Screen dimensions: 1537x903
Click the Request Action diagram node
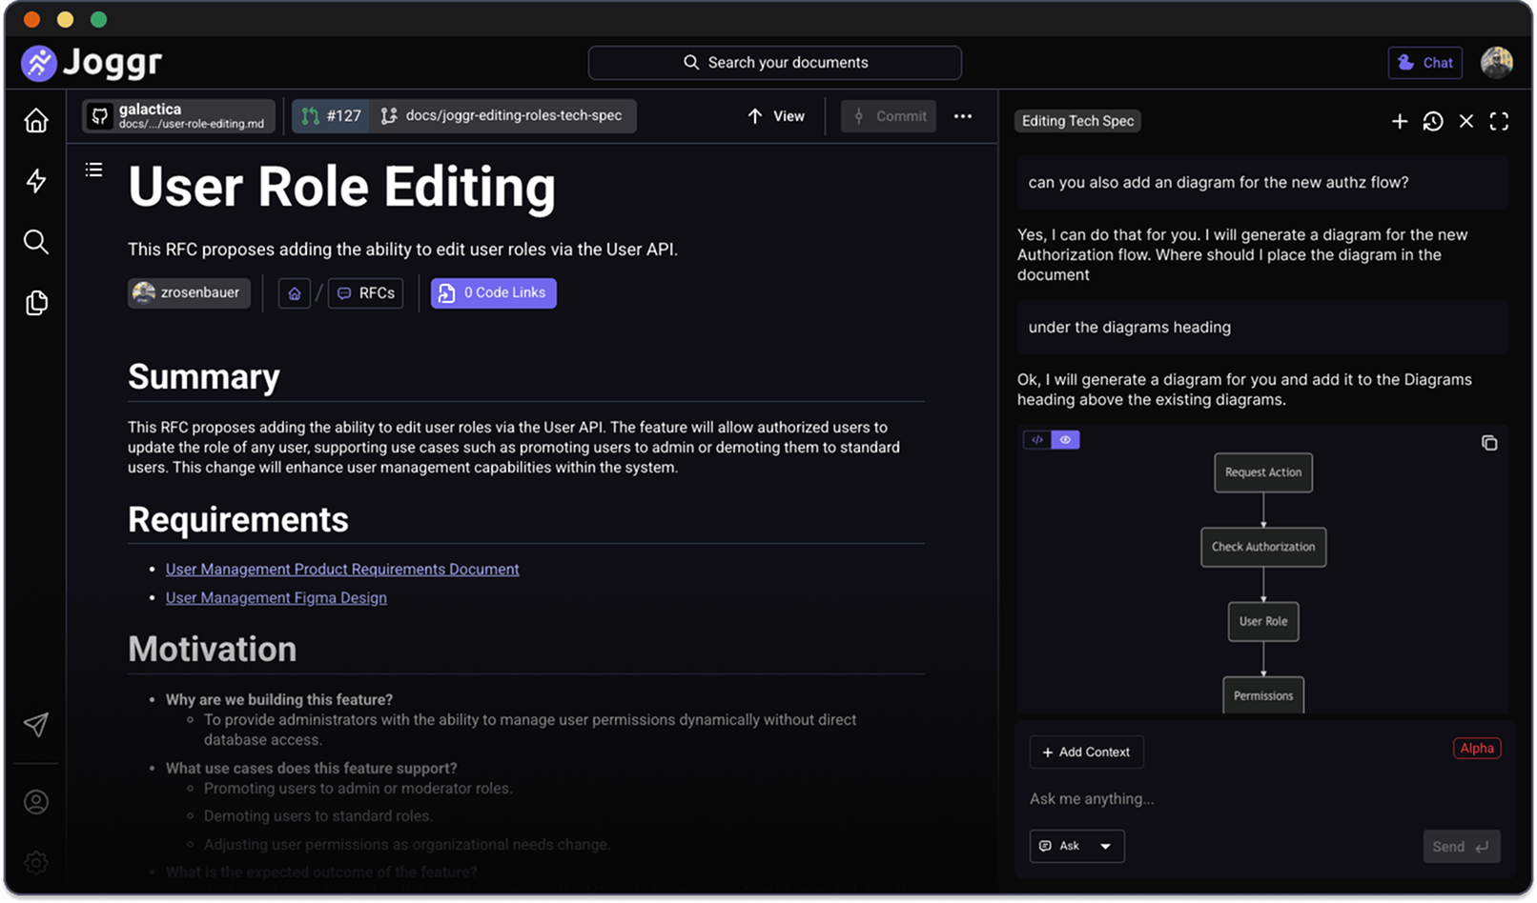(1263, 472)
